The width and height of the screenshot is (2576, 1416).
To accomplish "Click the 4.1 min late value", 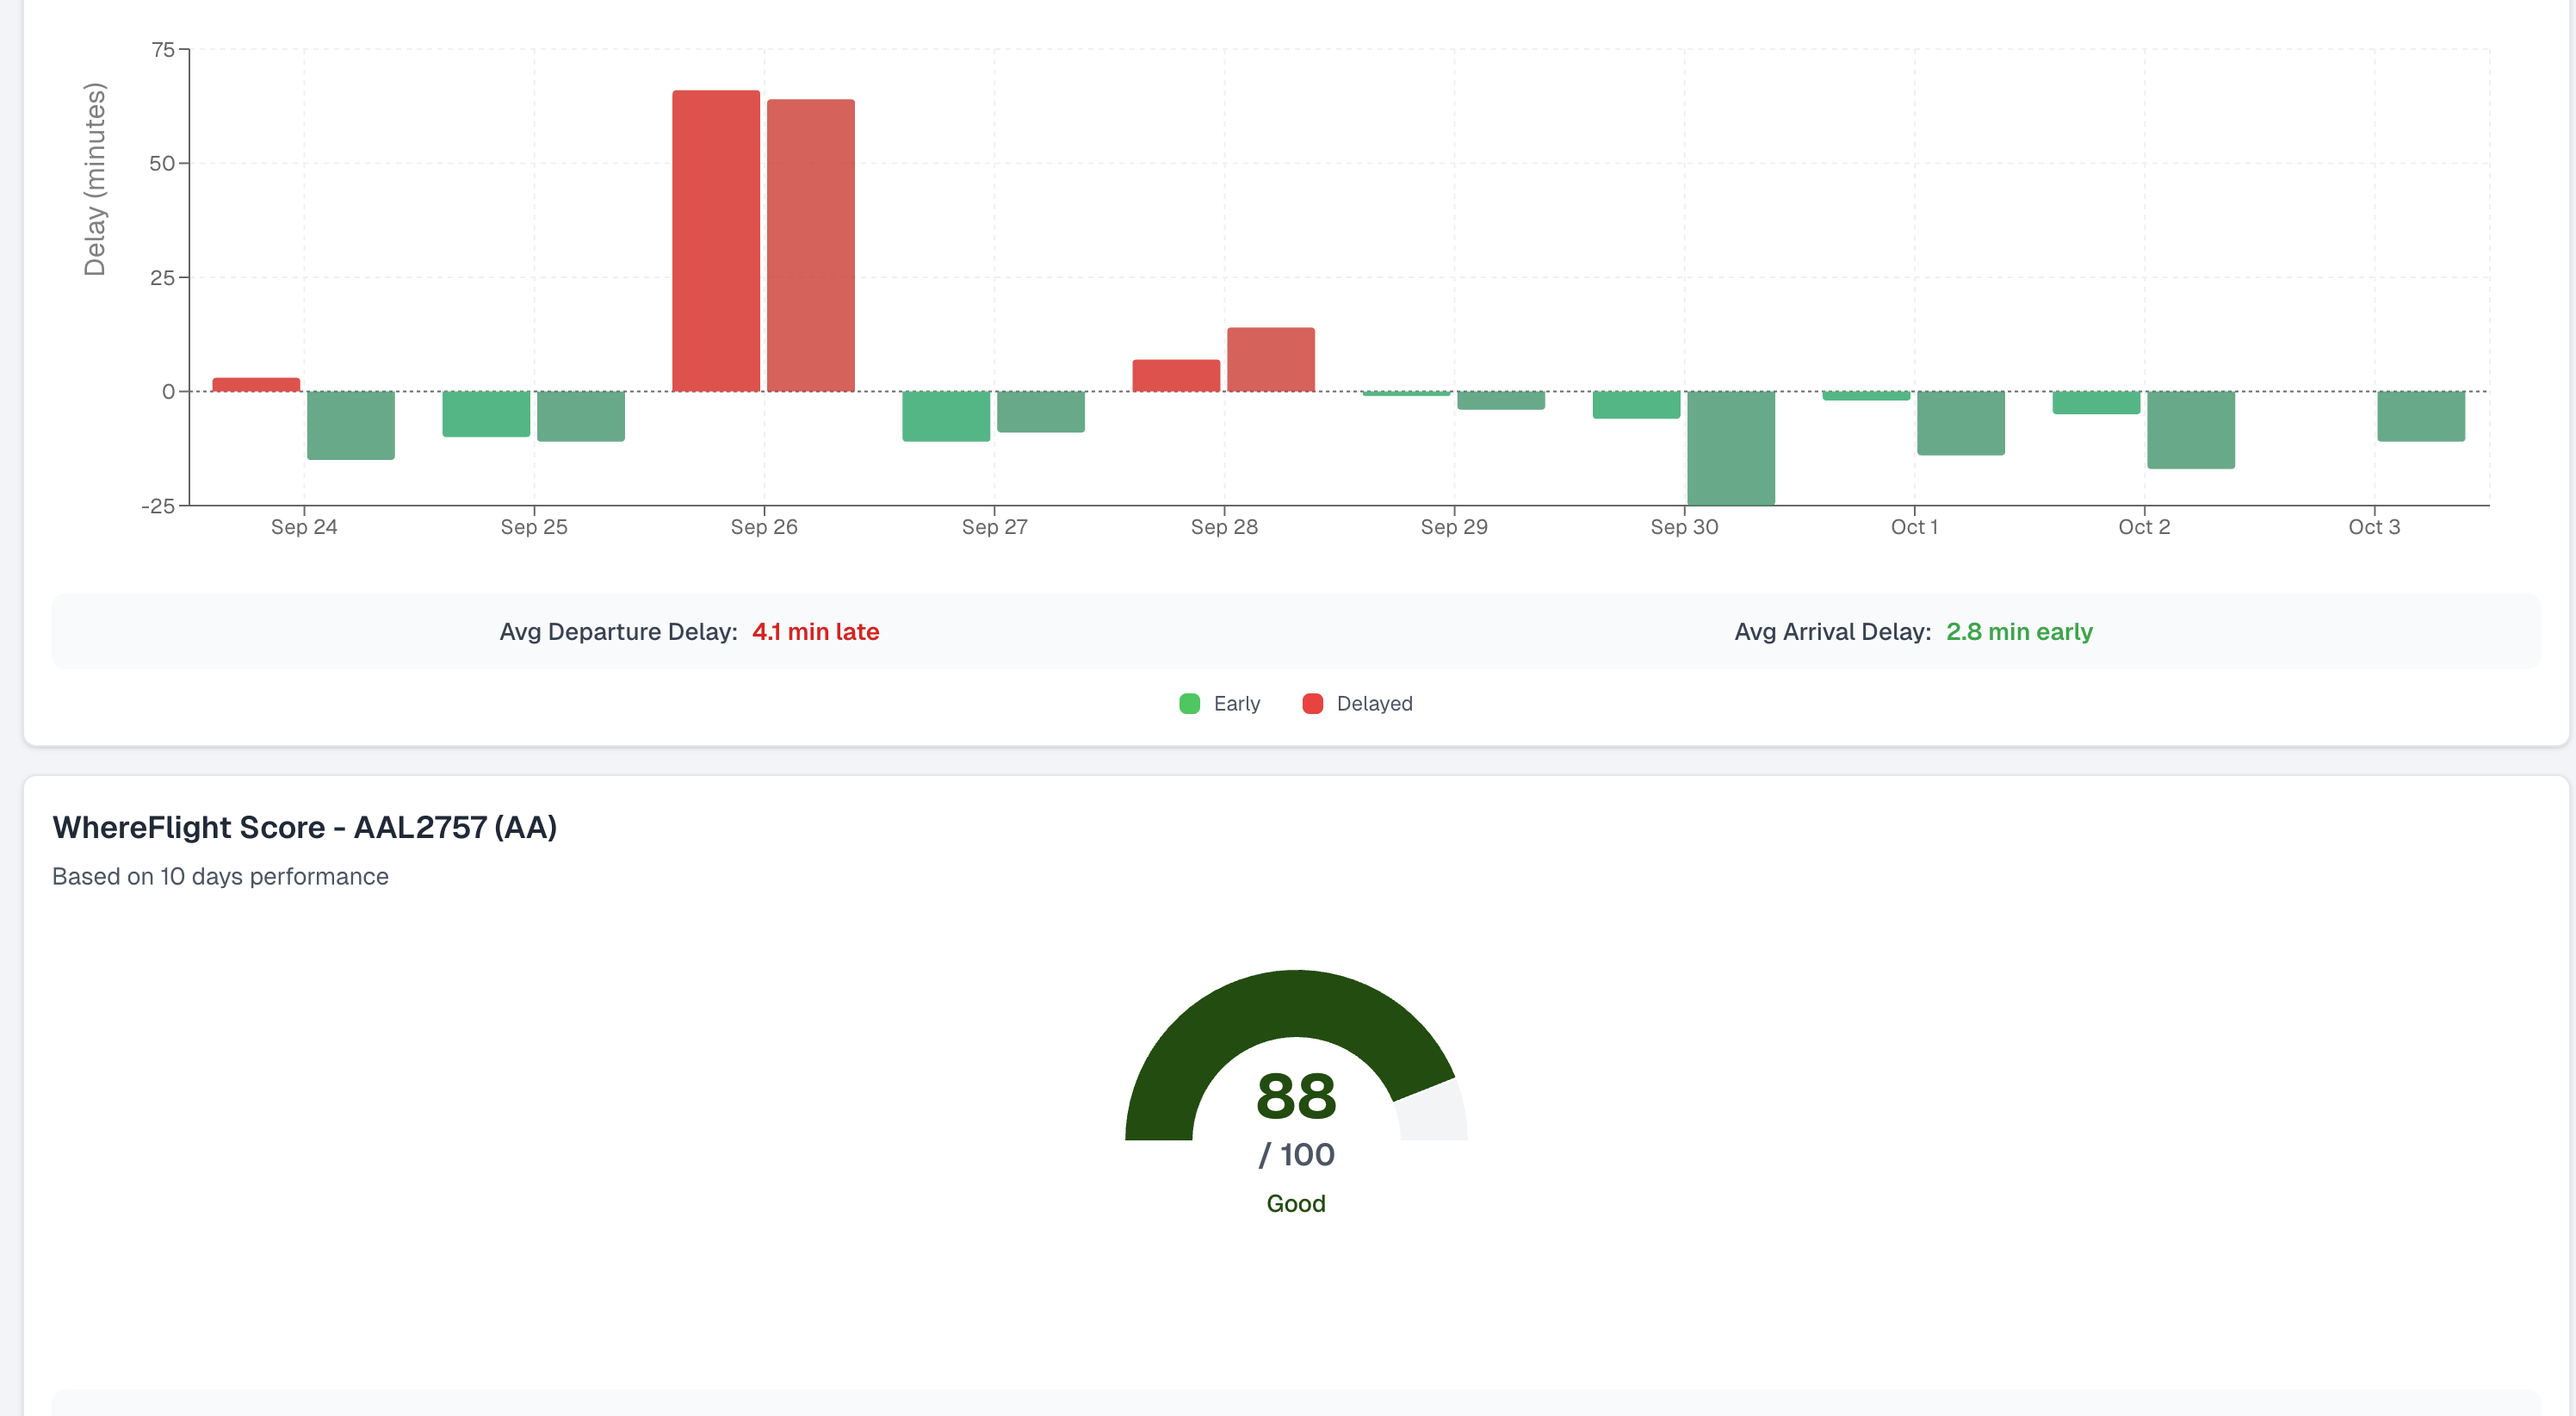I will pos(815,631).
